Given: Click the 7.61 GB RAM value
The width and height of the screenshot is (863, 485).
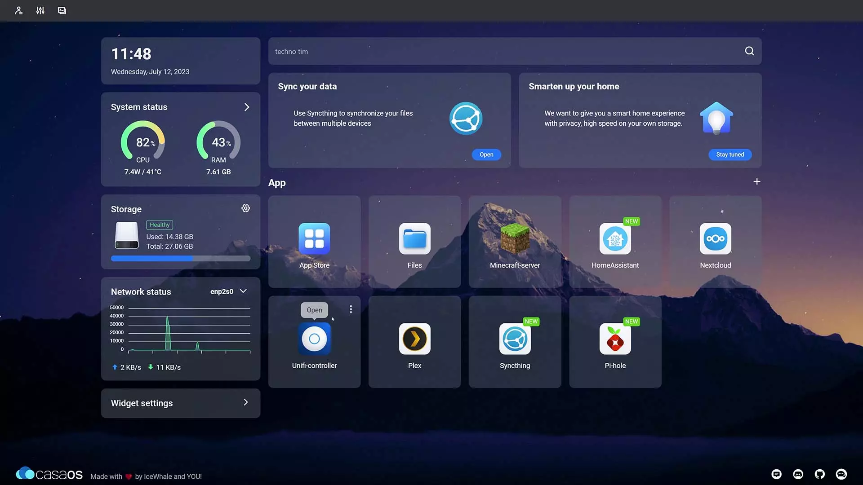Looking at the screenshot, I should (x=218, y=172).
